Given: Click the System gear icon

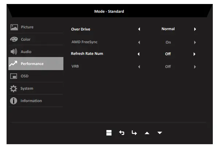Looking at the screenshot, I should [x=13, y=89].
